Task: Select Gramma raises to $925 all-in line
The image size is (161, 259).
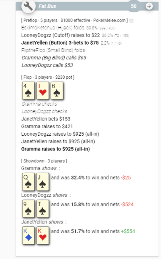Action: click(x=56, y=149)
